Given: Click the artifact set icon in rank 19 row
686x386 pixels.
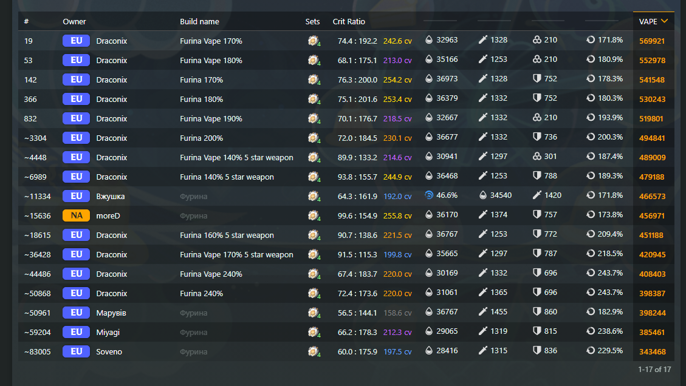Looking at the screenshot, I should coord(314,41).
